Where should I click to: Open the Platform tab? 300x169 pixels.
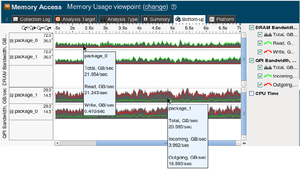click(221, 19)
